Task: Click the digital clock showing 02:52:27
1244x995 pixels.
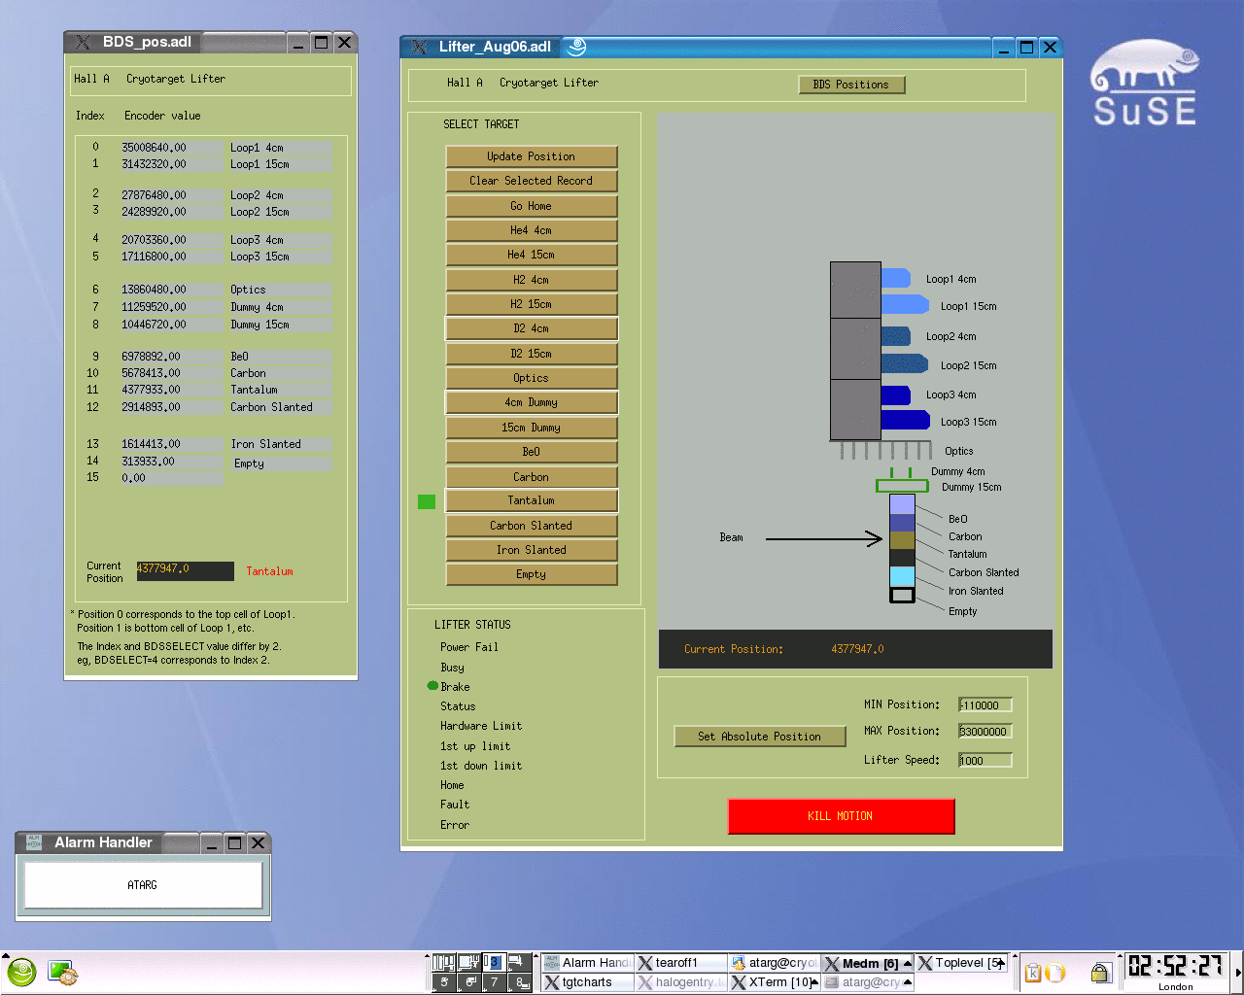Action: click(1175, 966)
